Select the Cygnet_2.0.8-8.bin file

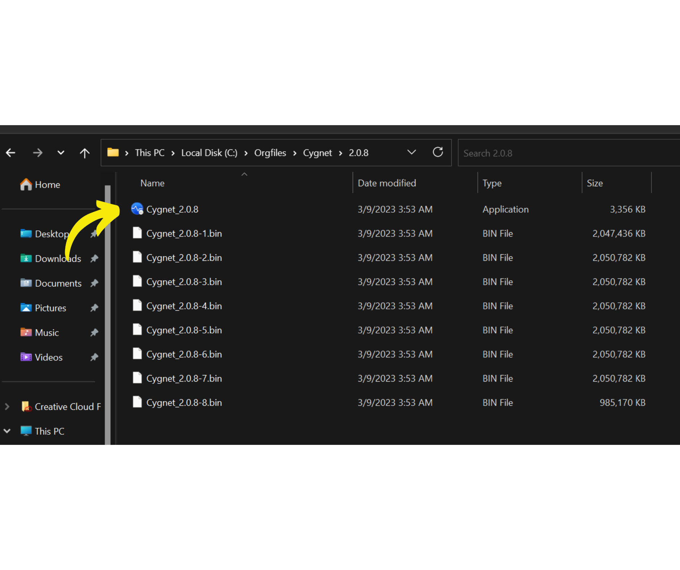pos(184,402)
